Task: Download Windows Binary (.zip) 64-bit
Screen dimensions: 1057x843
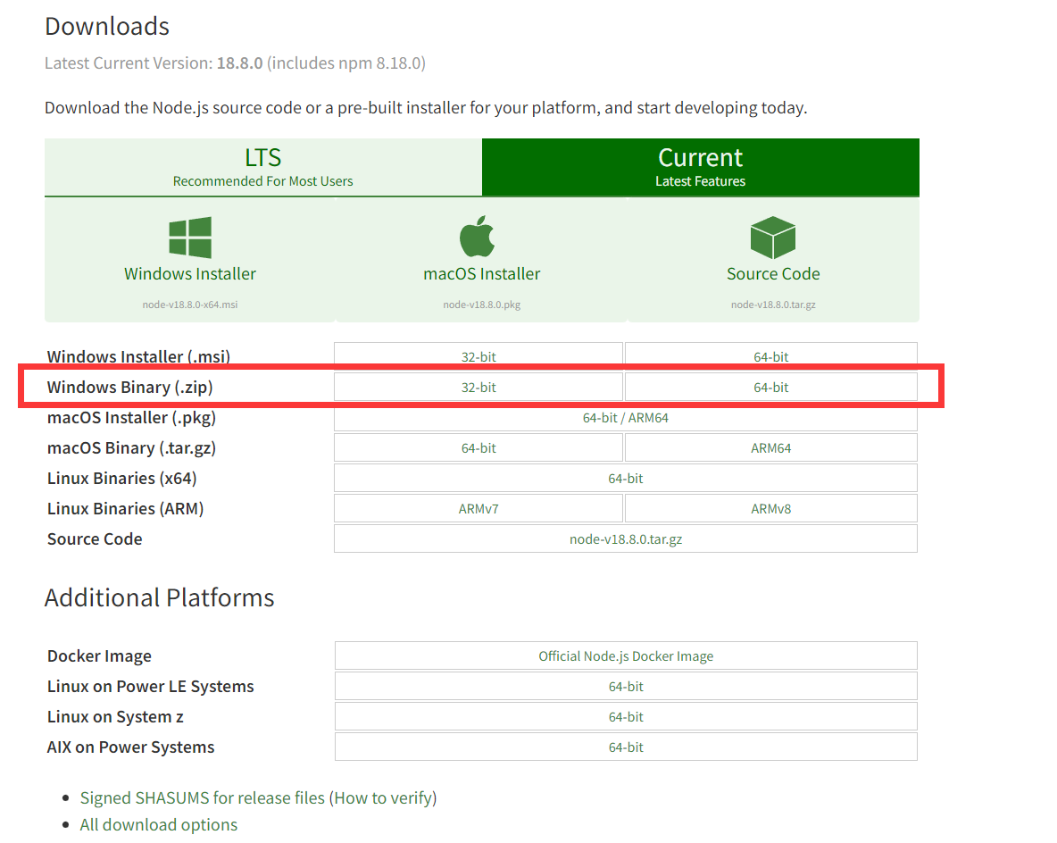Action: click(770, 388)
